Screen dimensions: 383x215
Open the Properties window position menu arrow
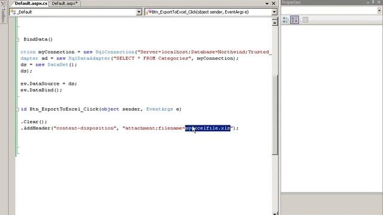[368, 2]
